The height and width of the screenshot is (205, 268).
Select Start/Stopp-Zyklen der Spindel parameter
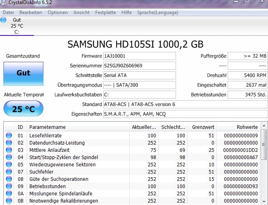(64, 157)
